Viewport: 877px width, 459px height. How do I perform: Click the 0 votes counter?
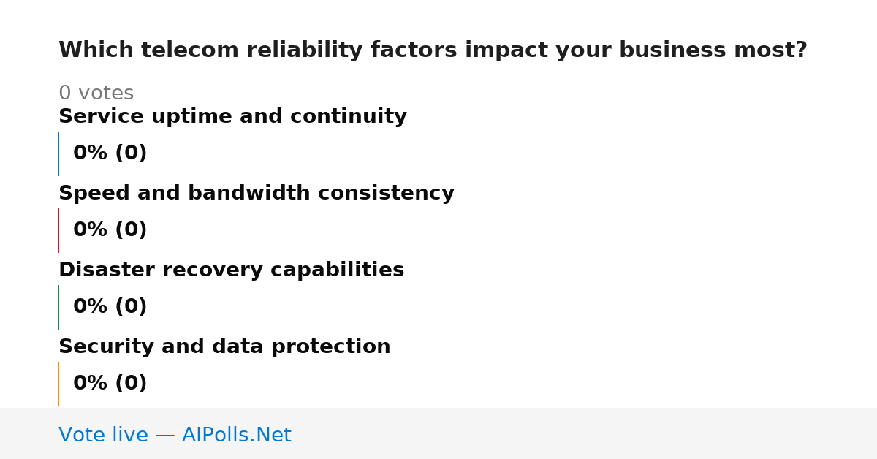click(x=96, y=94)
